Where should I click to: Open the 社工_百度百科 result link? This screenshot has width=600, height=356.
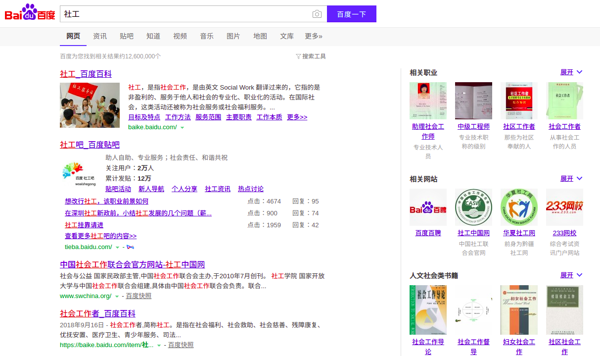(86, 74)
